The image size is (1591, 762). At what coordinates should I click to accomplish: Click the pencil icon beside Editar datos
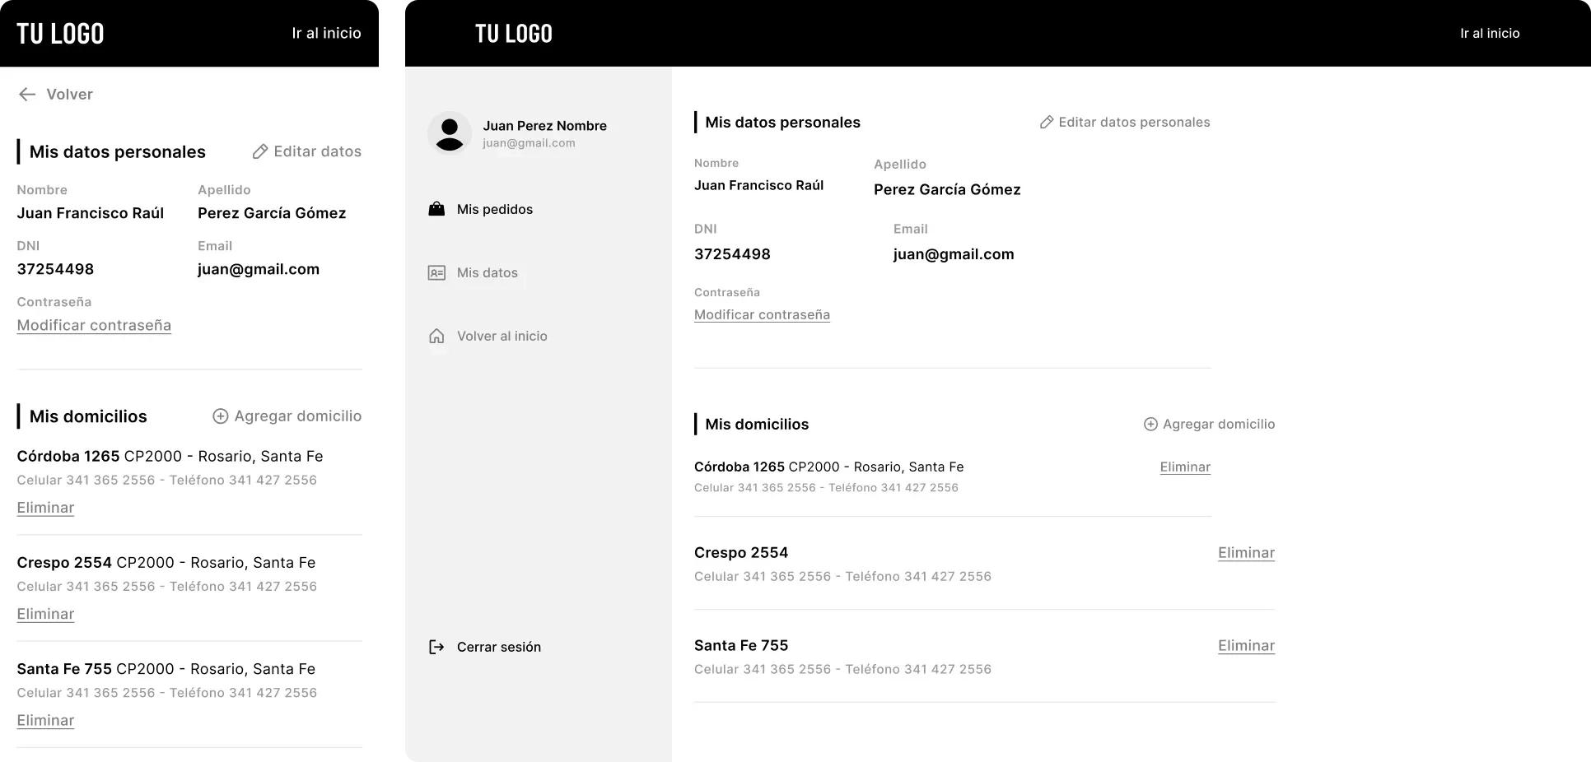coord(260,151)
